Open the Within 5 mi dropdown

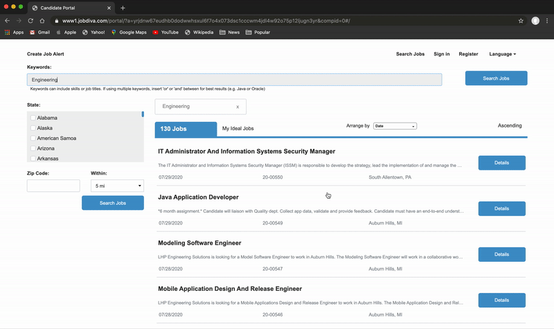click(117, 186)
